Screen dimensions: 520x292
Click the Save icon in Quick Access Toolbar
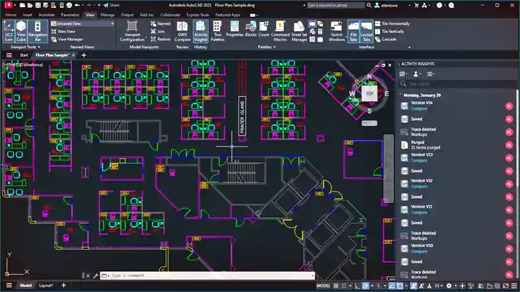click(x=38, y=5)
